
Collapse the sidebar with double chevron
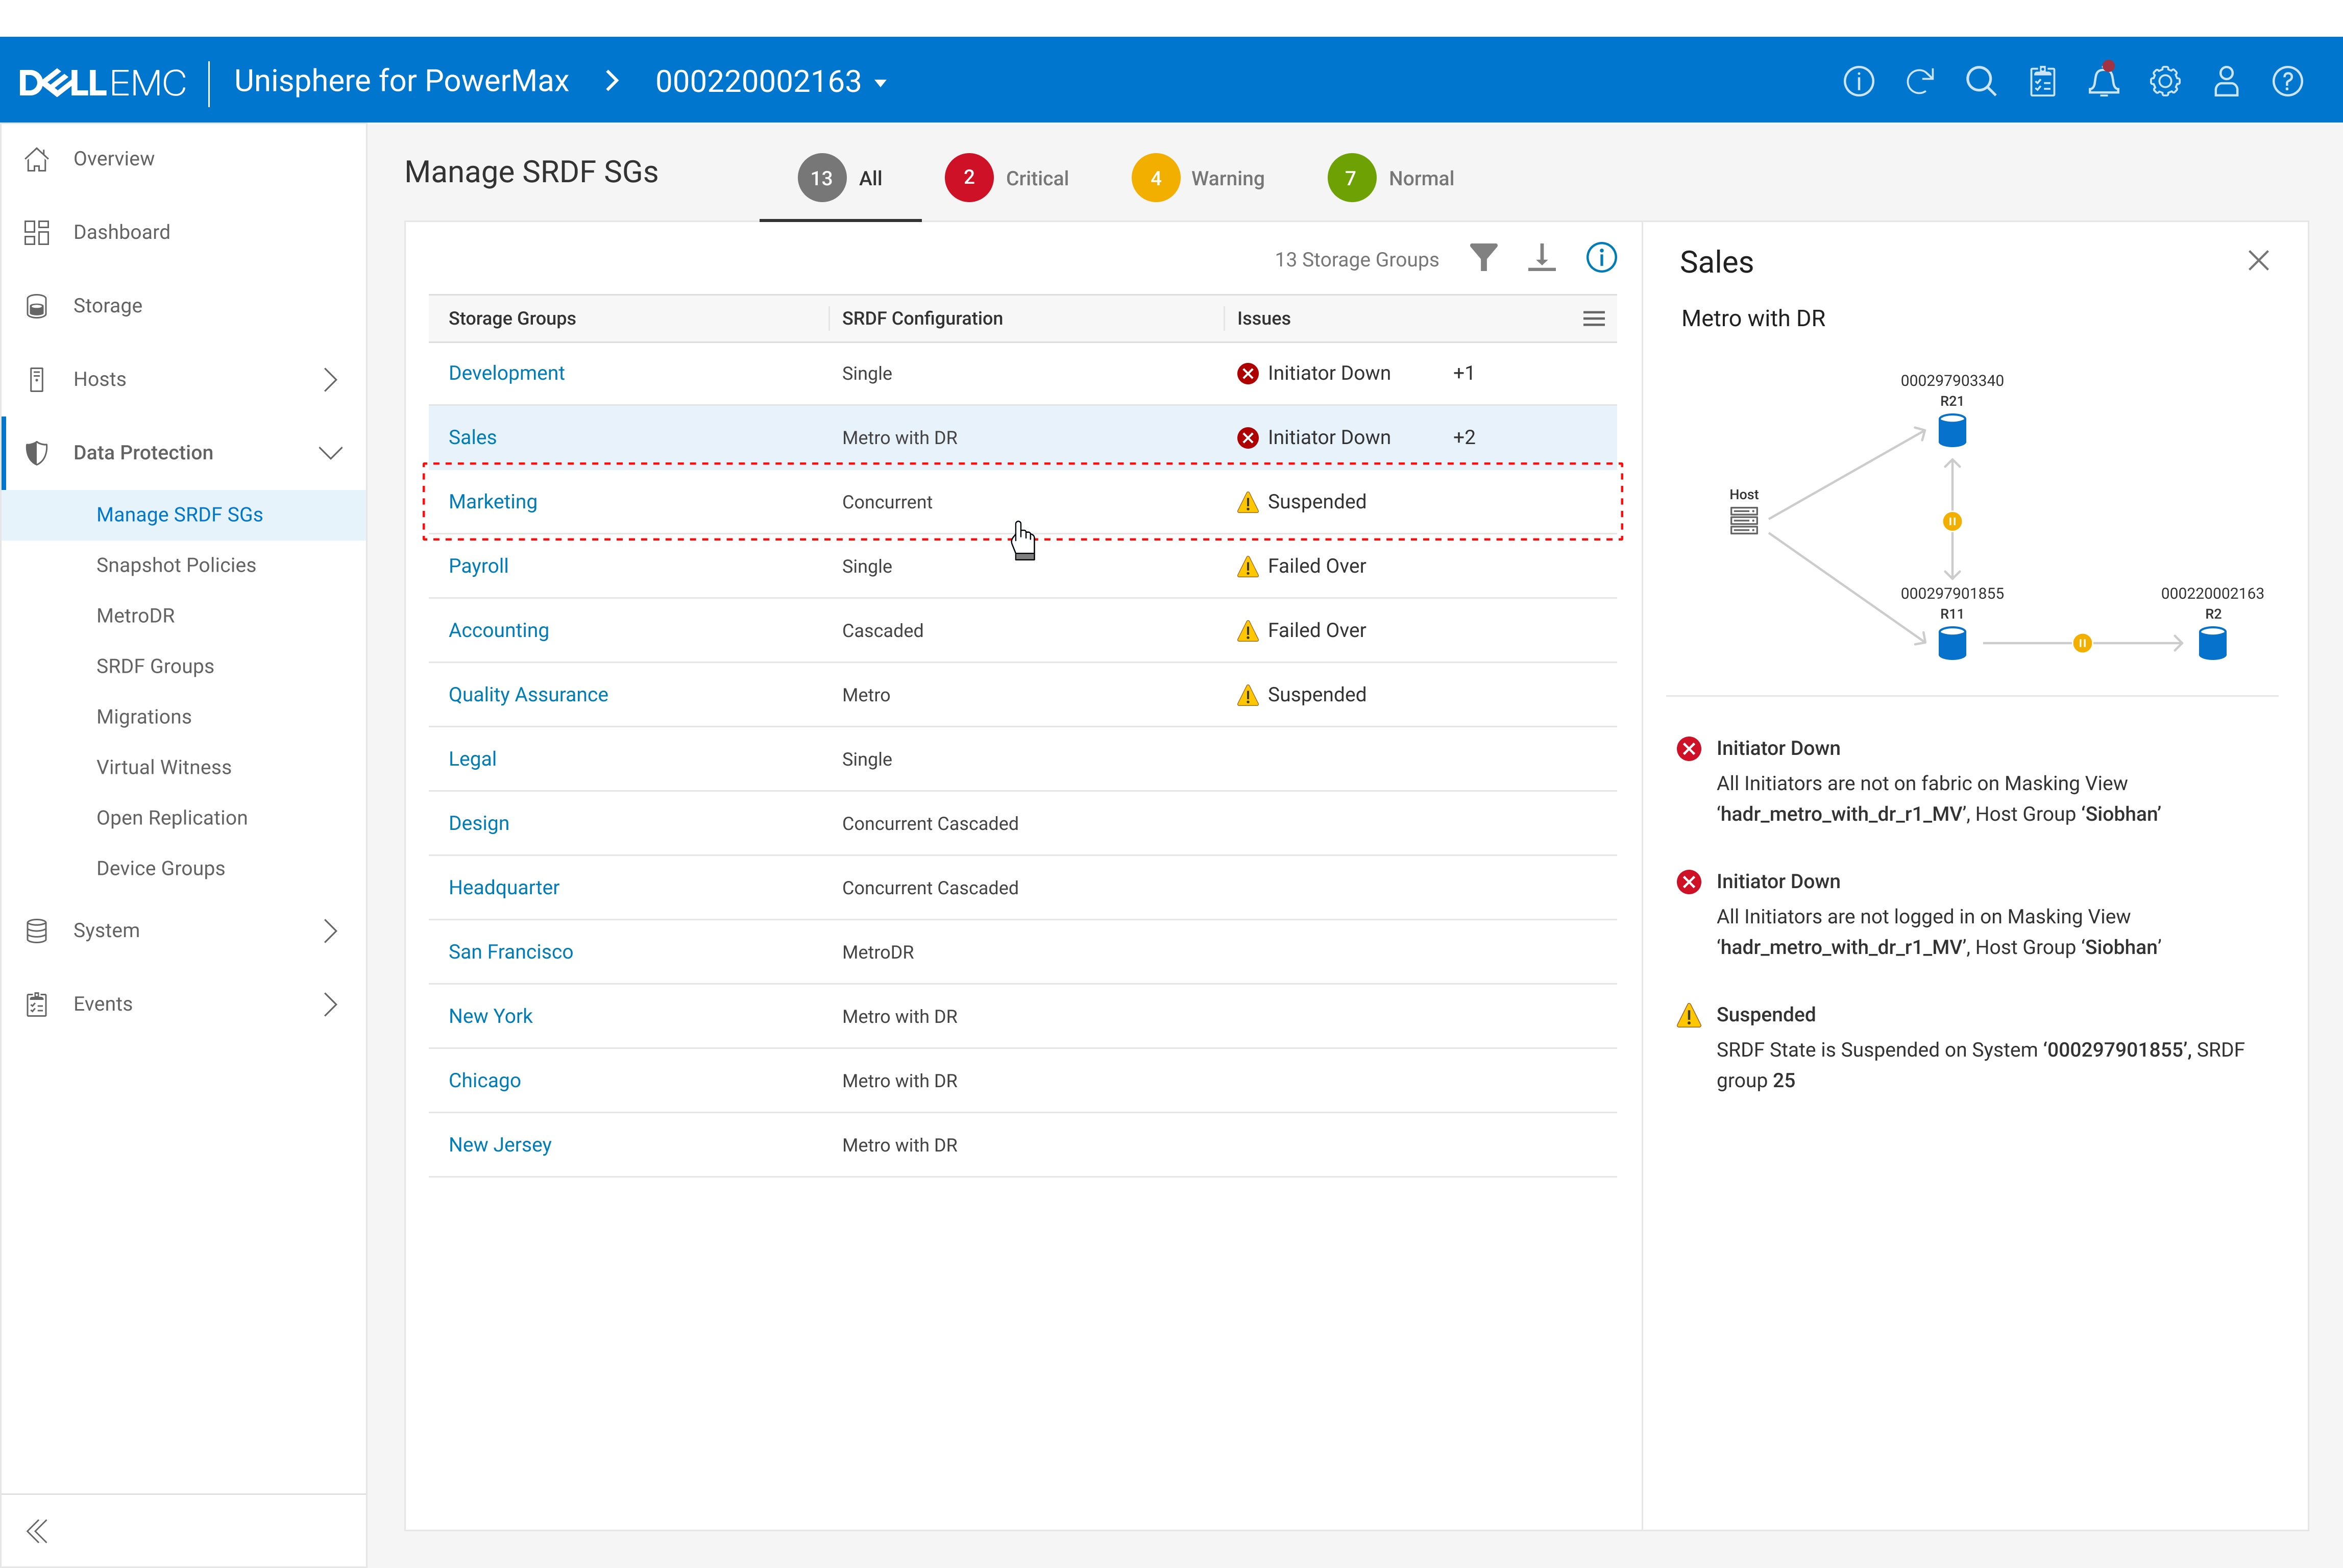pyautogui.click(x=37, y=1530)
